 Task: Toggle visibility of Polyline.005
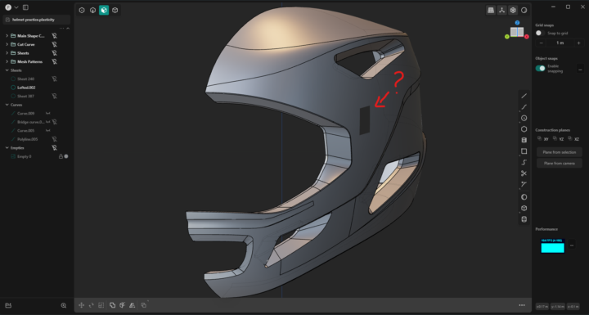tap(55, 139)
